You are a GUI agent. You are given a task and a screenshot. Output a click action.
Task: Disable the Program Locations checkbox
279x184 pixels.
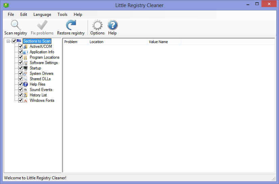21,57
